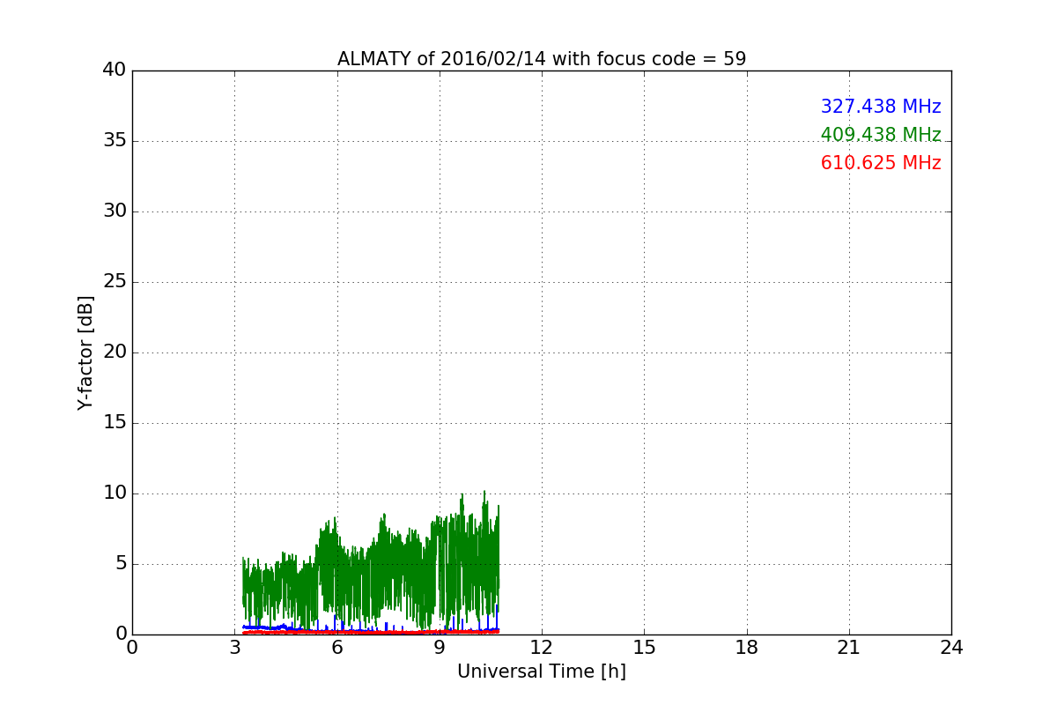Click the y-axis tick label 10
The height and width of the screenshot is (705, 1057).
point(114,493)
